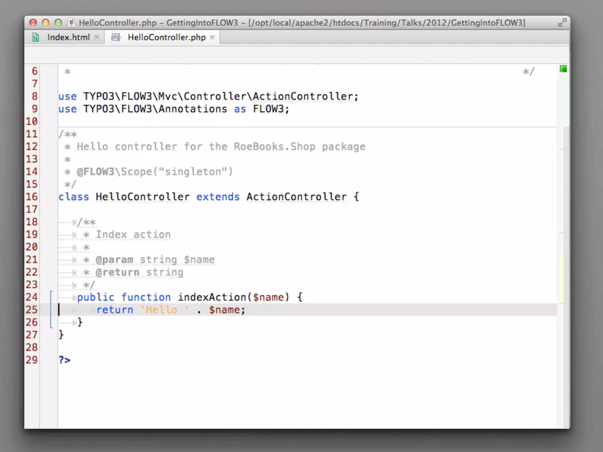Enter fullscreen via top-right arrows icon
The width and height of the screenshot is (603, 452).
(562, 23)
